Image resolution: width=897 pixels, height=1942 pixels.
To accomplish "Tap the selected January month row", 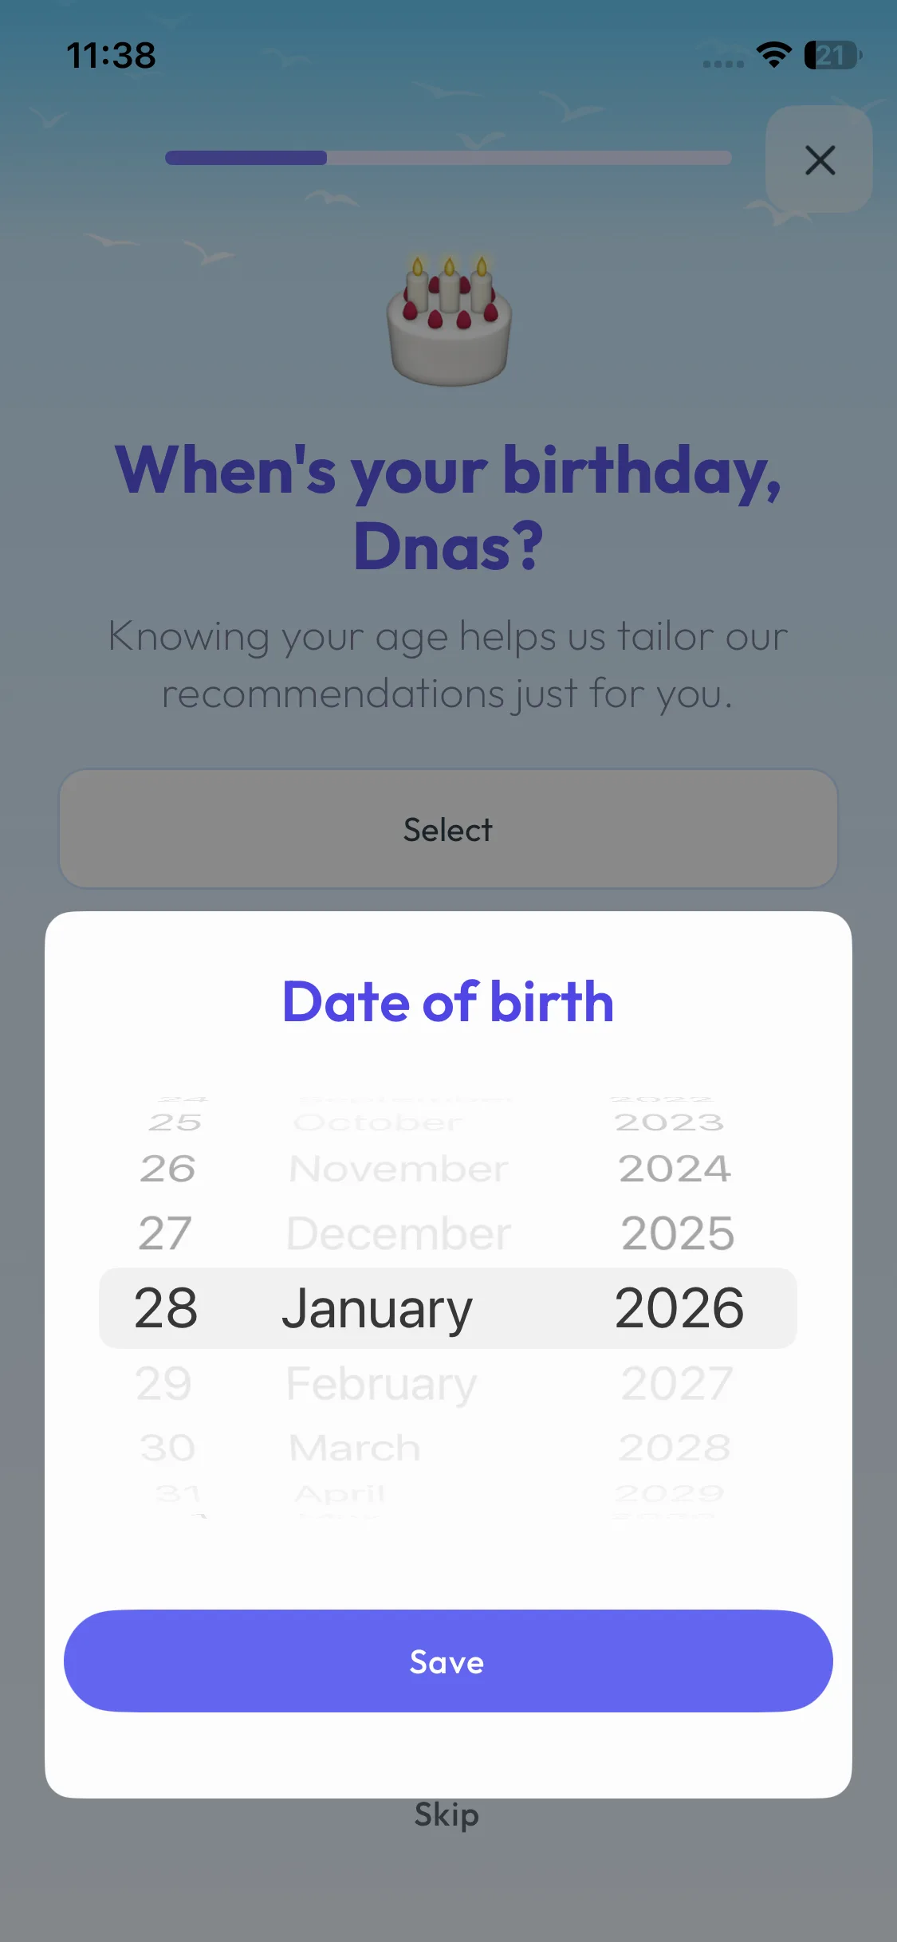I will pos(377,1308).
